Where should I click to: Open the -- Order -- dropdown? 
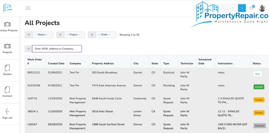pyautogui.click(x=106, y=35)
